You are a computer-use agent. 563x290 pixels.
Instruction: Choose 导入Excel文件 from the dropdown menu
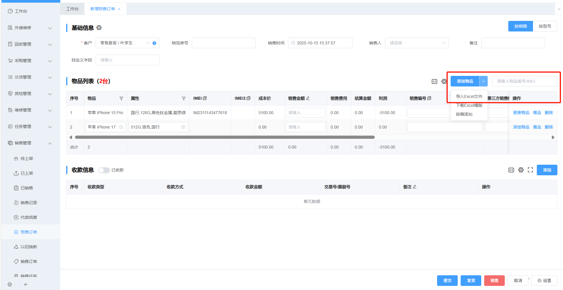tap(469, 96)
